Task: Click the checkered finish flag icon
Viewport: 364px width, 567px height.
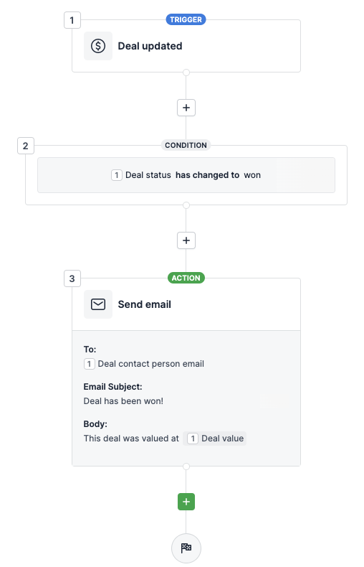Action: [x=186, y=548]
